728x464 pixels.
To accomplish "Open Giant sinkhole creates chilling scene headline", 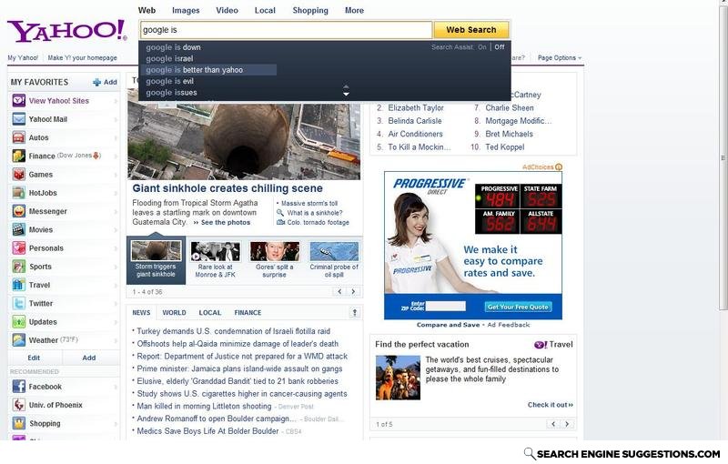I will pos(227,188).
